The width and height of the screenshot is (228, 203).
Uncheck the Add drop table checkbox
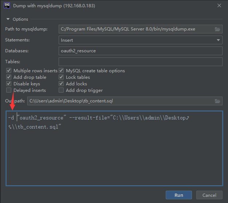[9, 77]
